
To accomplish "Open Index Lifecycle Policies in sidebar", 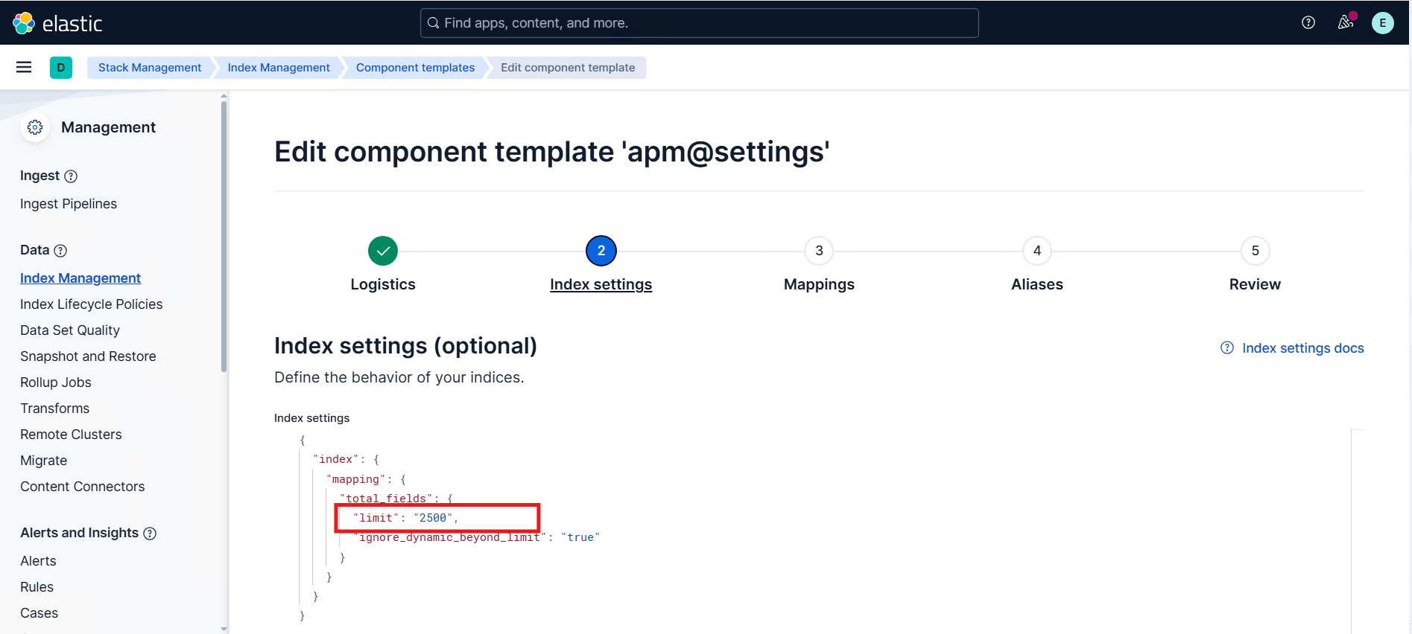I will coord(91,304).
